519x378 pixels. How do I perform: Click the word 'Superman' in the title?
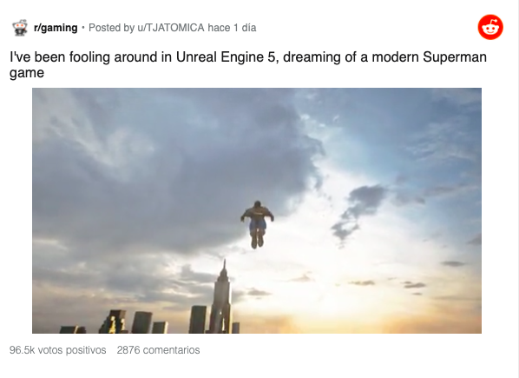click(455, 57)
